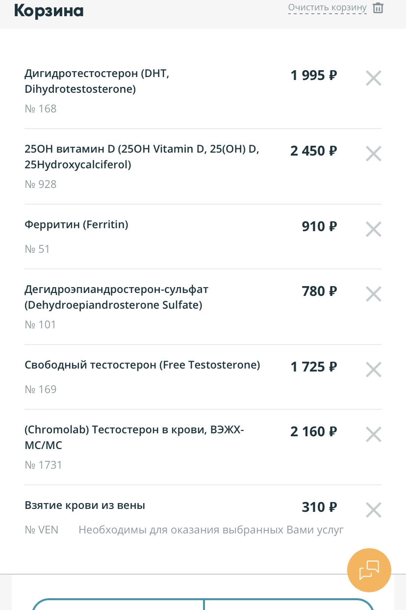Open Дегидроэпиандростерон-сульфат item title
This screenshot has height=610, width=406.
(x=116, y=297)
